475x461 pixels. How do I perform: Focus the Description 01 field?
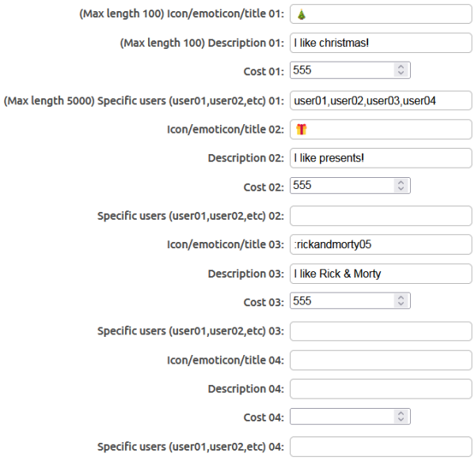pos(381,43)
